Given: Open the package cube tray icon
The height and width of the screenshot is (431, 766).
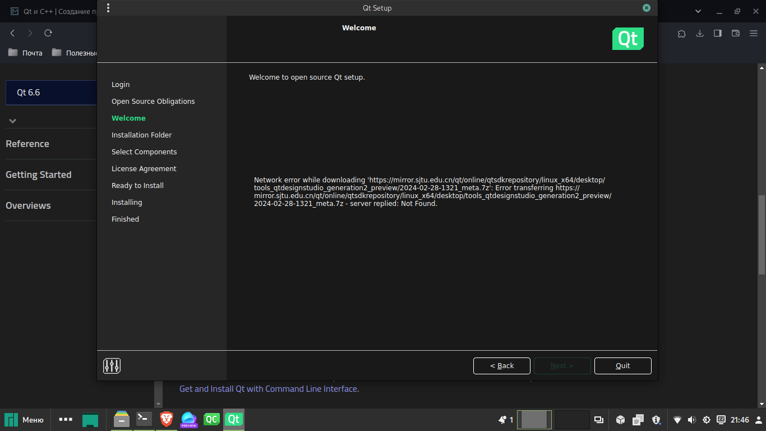Looking at the screenshot, I should 621,420.
